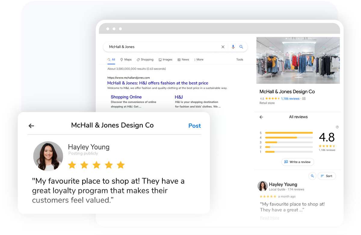
Task: Open the Shopping Online sitelink
Action: [126, 97]
